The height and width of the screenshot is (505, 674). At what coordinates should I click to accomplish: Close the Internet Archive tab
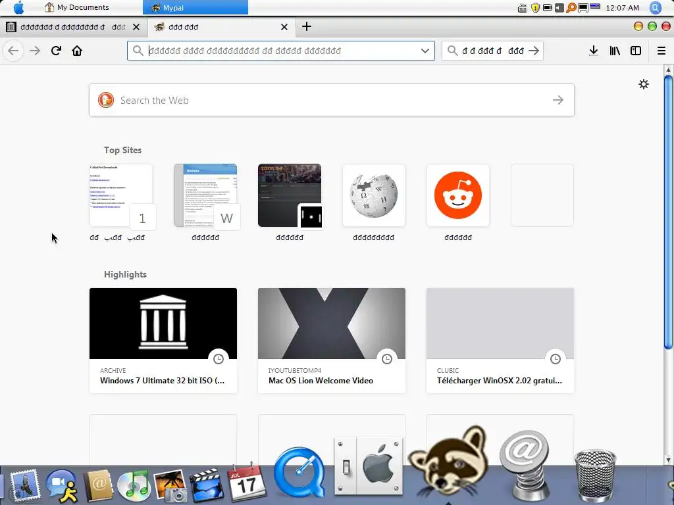[x=136, y=27]
